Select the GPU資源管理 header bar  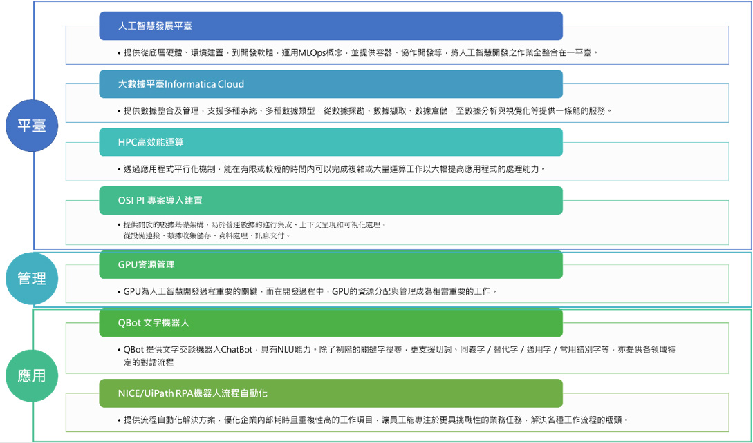331,265
